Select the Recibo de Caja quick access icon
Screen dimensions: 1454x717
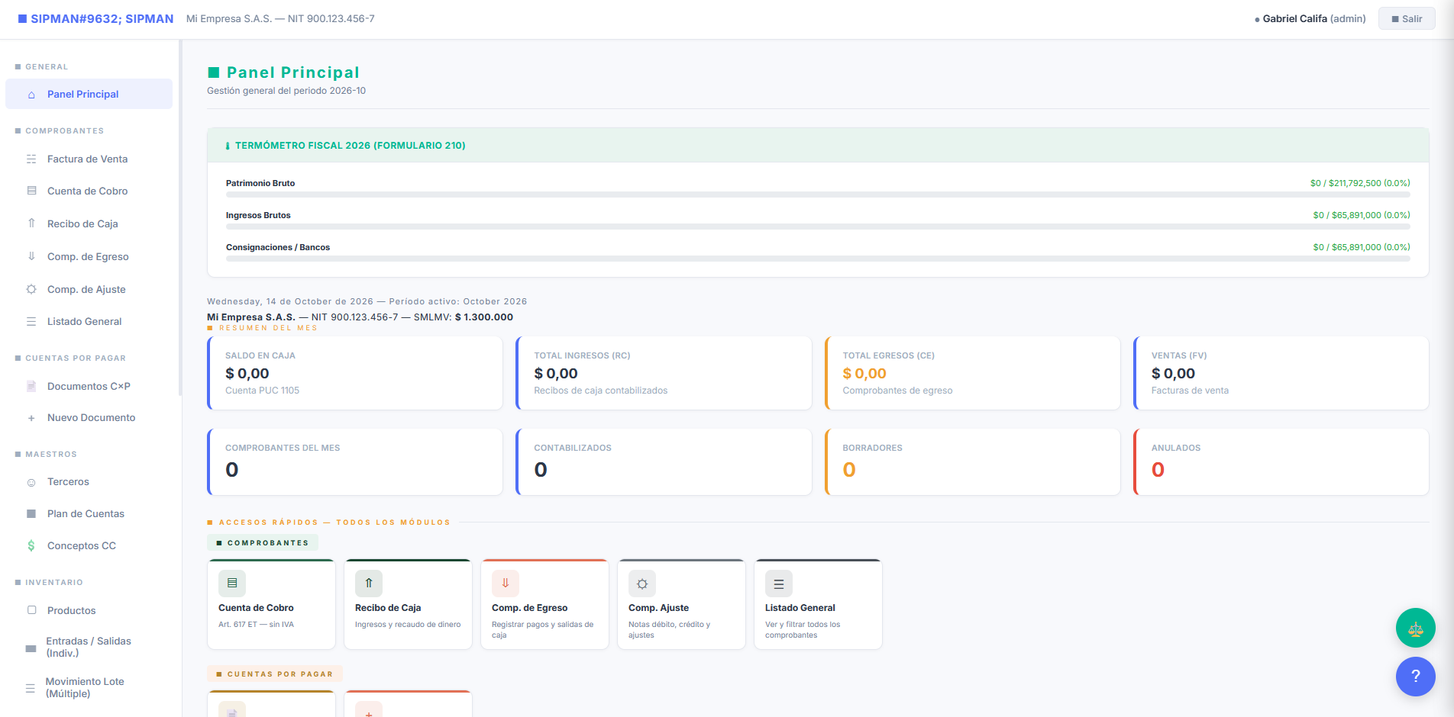pyautogui.click(x=369, y=584)
